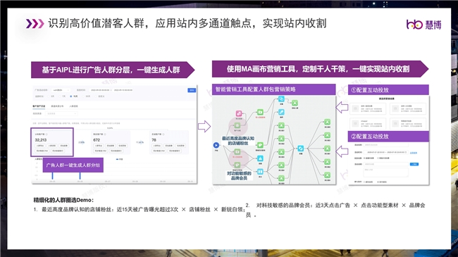Click the 对功能敏感的品牌会员 label
Image resolution: width=458 pixels, height=257 pixels.
pos(239,175)
